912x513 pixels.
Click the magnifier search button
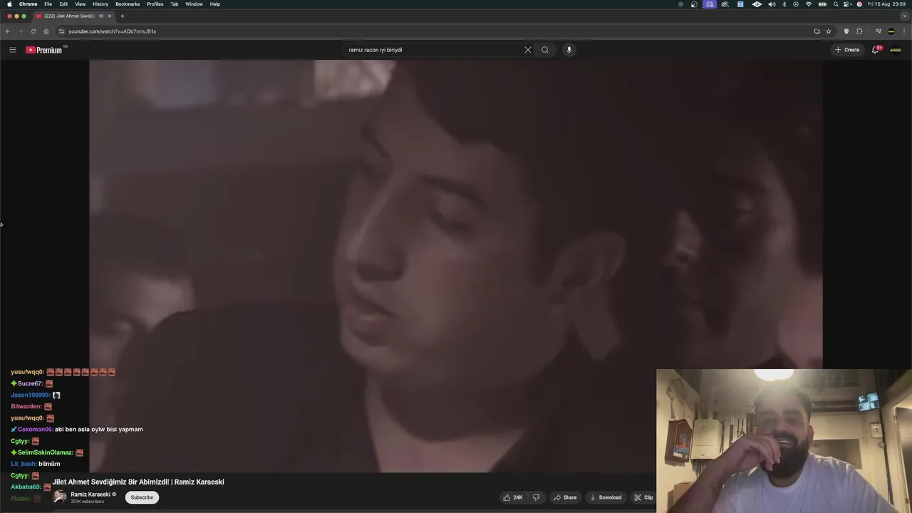[x=545, y=50]
